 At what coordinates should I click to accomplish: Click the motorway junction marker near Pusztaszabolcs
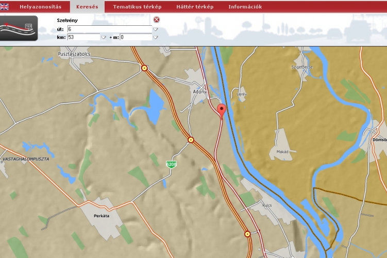144,68
